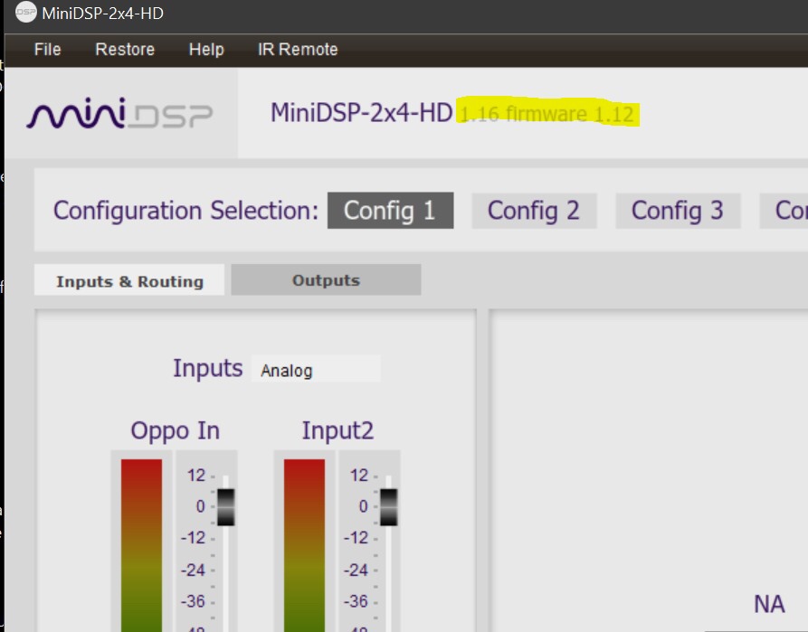Switch to the Inputs & Routing tab
Image resolution: width=808 pixels, height=632 pixels.
129,281
